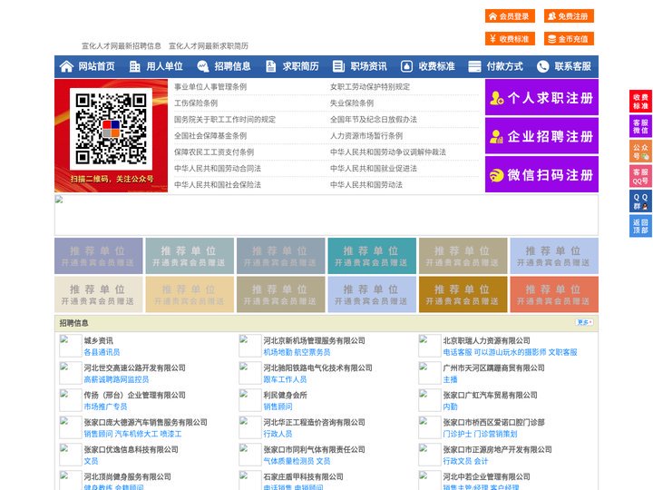This screenshot has height=490, width=653.
Task: Click the 个人求职注册 banner button
Action: pyautogui.click(x=541, y=97)
